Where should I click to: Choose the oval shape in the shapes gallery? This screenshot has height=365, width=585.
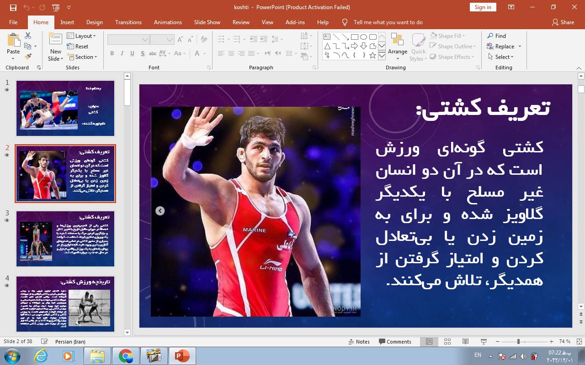363,37
